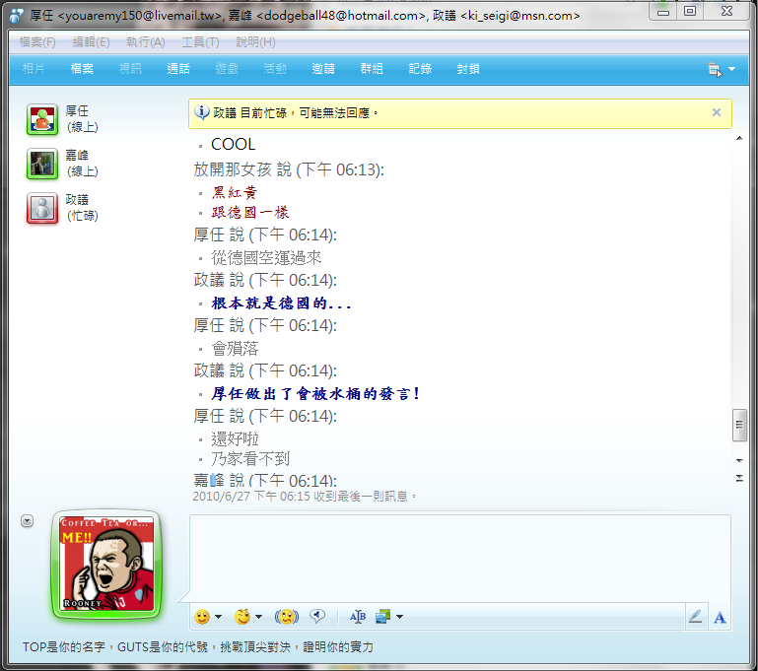The width and height of the screenshot is (758, 671).
Task: Open the 工具 menu
Action: 200,42
